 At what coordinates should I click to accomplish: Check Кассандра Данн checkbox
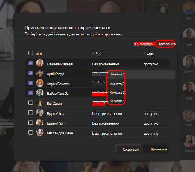click(x=31, y=132)
